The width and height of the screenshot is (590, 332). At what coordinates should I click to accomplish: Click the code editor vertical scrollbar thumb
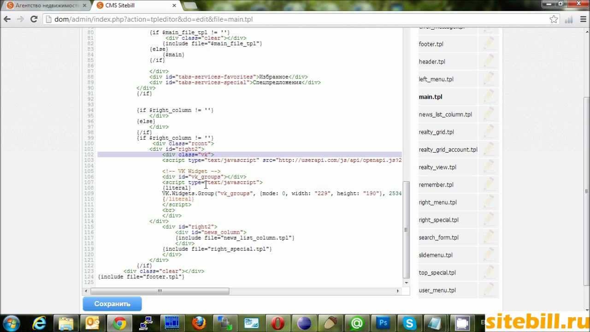[x=406, y=230]
